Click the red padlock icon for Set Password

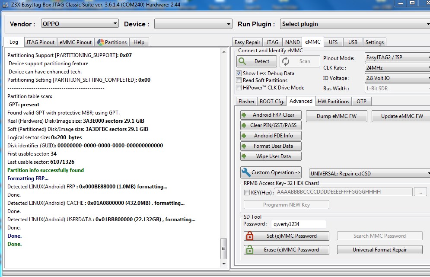249,236
